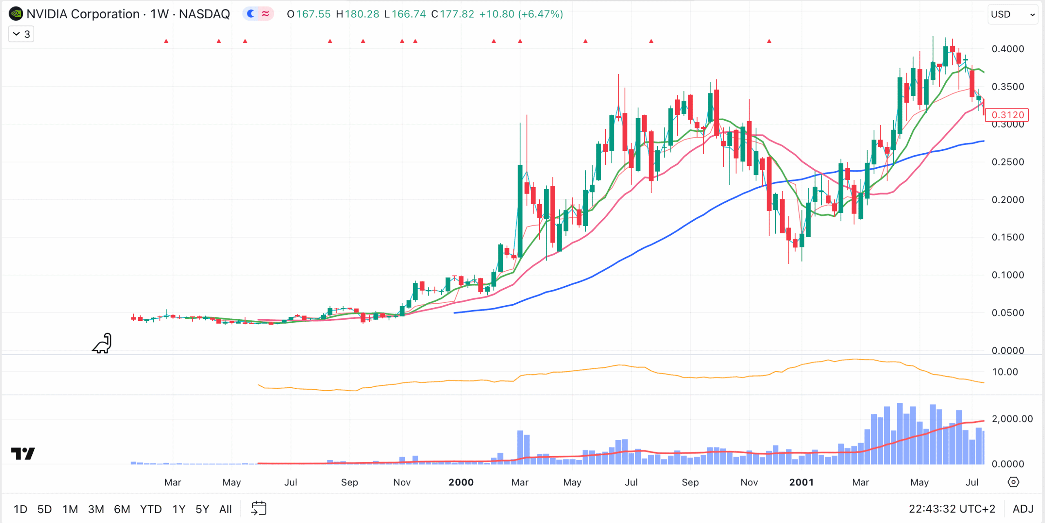
Task: Click the 0.0000 price scale label at the bottom
Action: pos(1007,351)
